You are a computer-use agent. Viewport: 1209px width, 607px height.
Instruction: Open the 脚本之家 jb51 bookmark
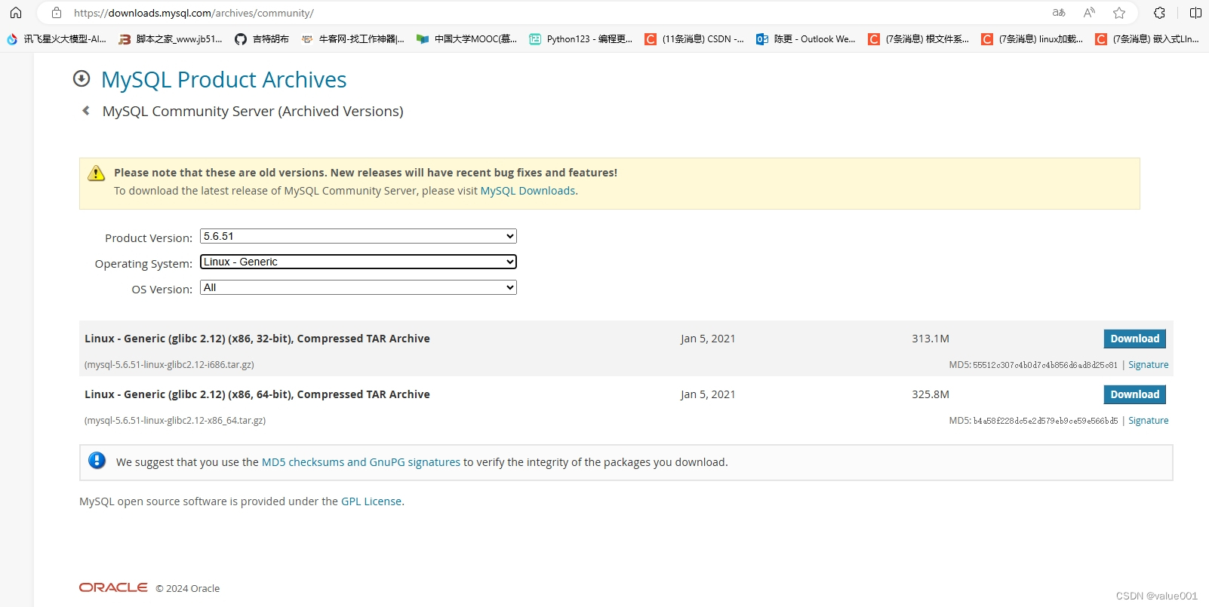point(171,39)
